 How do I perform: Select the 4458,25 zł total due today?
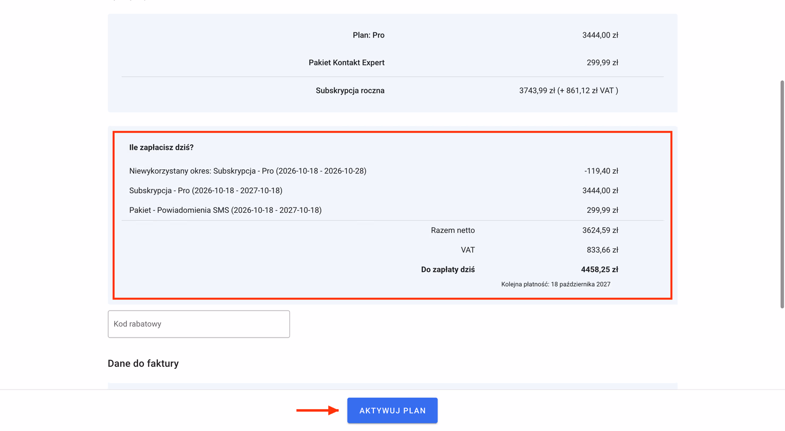600,270
